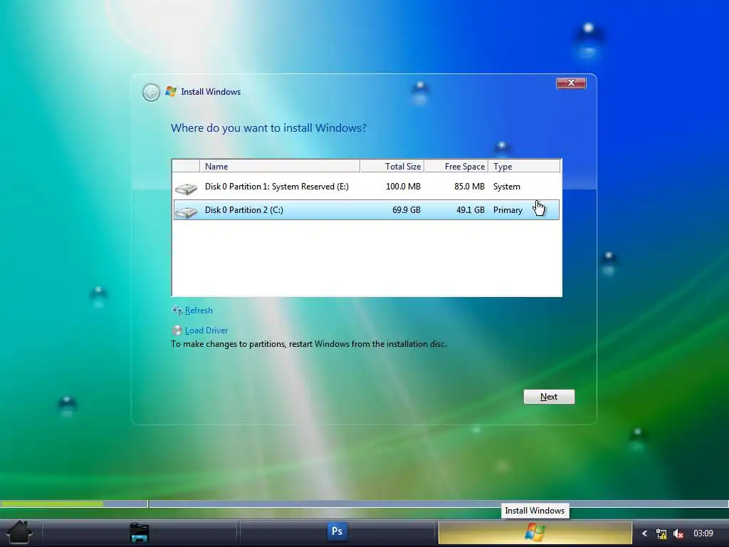This screenshot has height=547, width=729.
Task: Click the Name column header
Action: (280, 166)
